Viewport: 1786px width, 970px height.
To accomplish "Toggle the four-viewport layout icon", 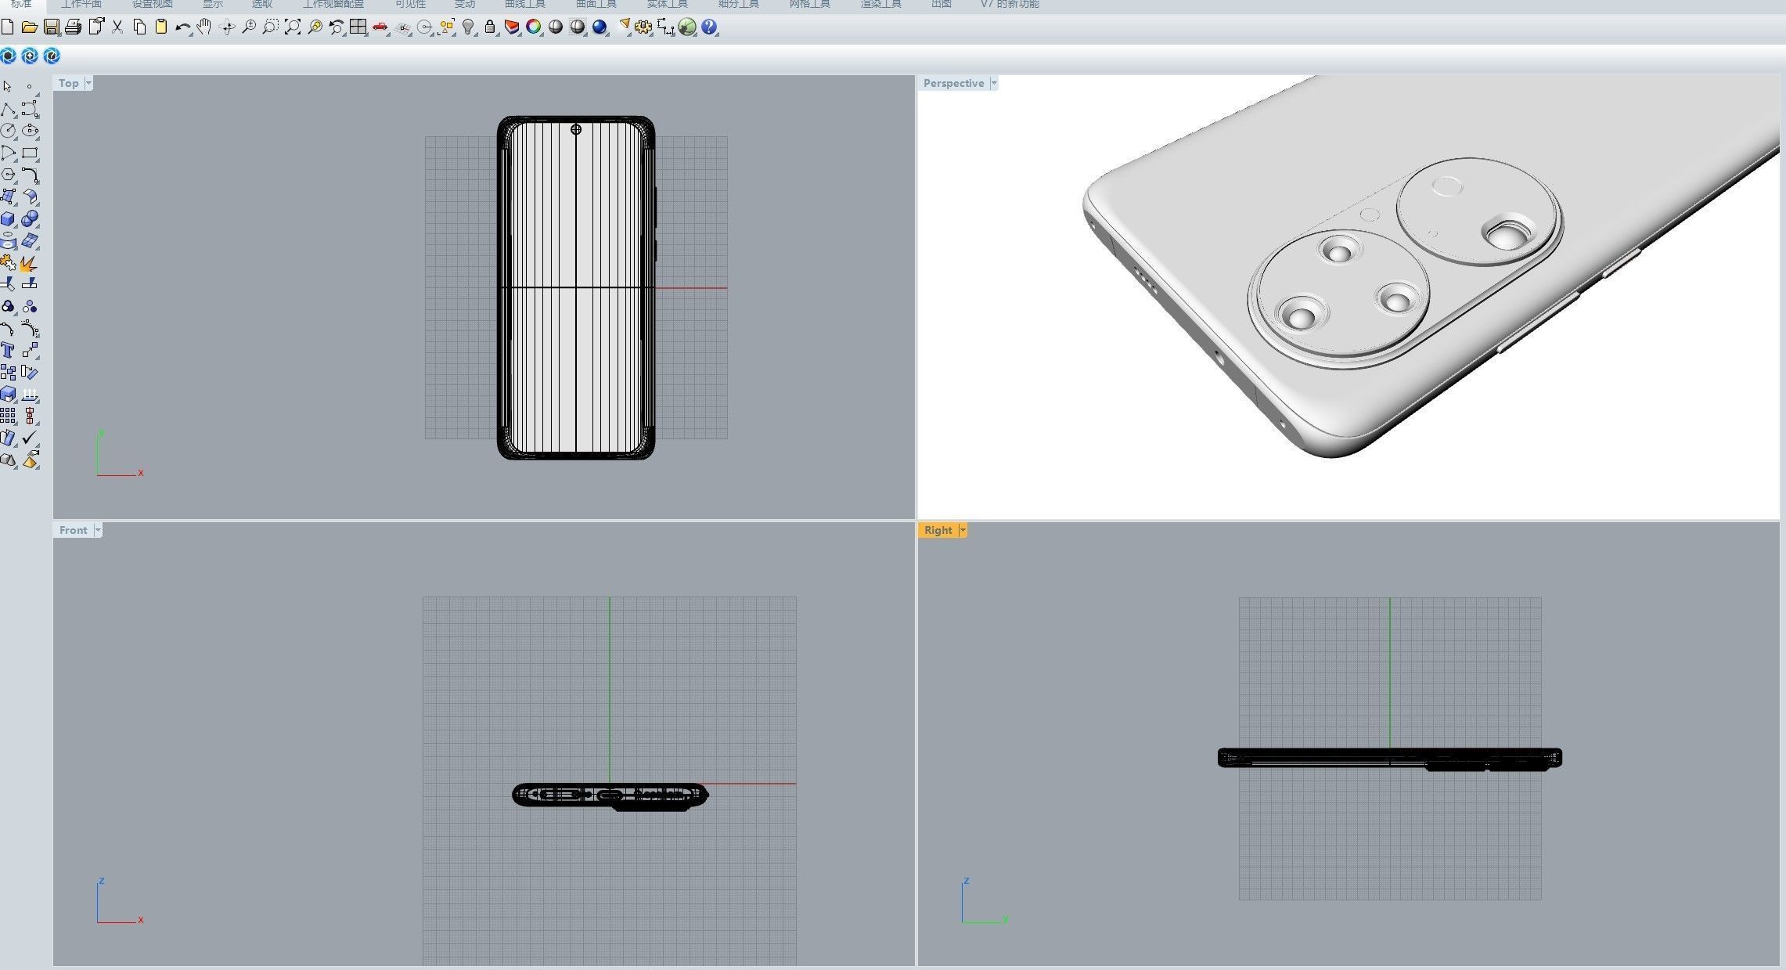I will coord(358,27).
